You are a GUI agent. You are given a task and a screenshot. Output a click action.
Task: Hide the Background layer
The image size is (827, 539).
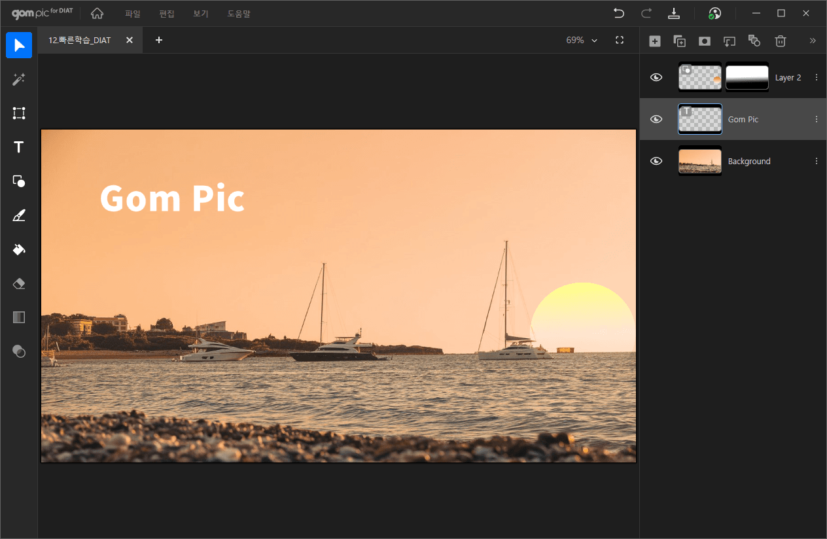(656, 161)
